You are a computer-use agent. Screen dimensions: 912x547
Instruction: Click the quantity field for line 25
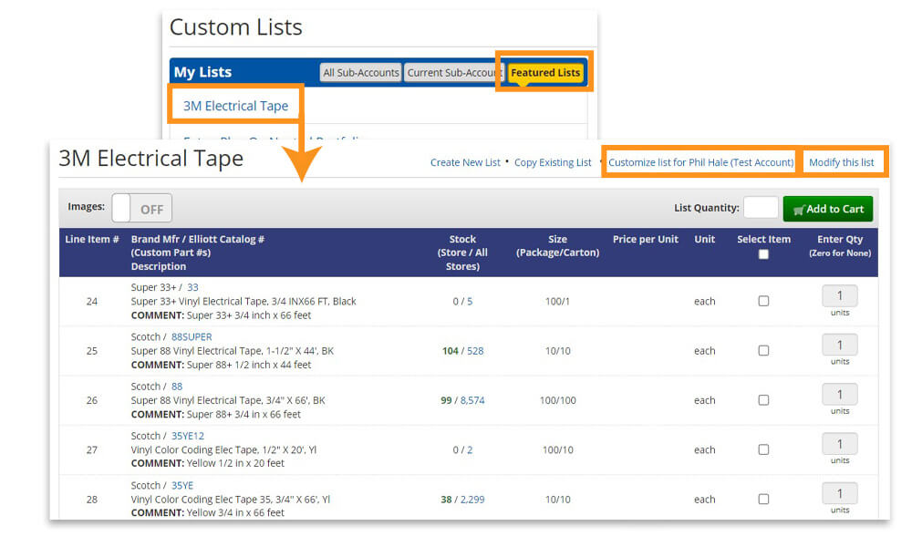840,346
